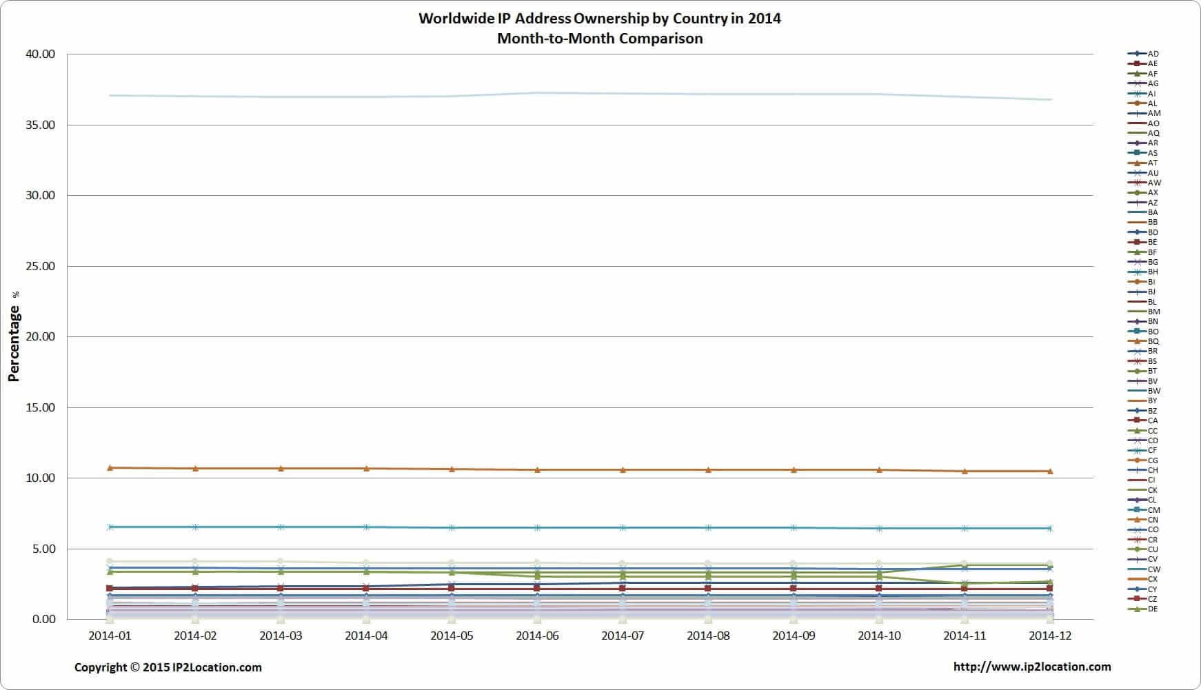The width and height of the screenshot is (1201, 690).
Task: Select teal line's star marker at 2014-08
Action: (x=708, y=528)
